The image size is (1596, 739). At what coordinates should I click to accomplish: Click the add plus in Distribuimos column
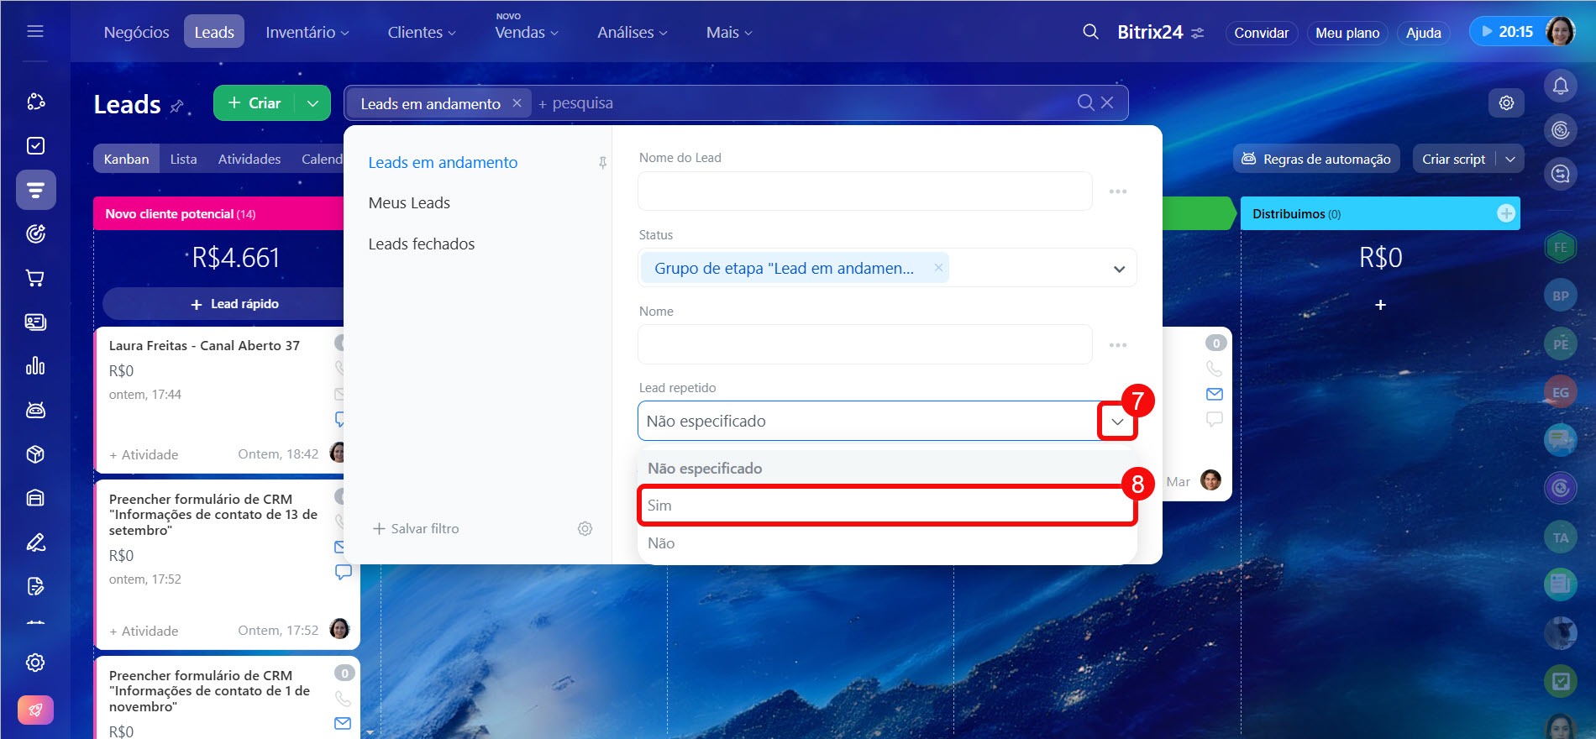1506,213
